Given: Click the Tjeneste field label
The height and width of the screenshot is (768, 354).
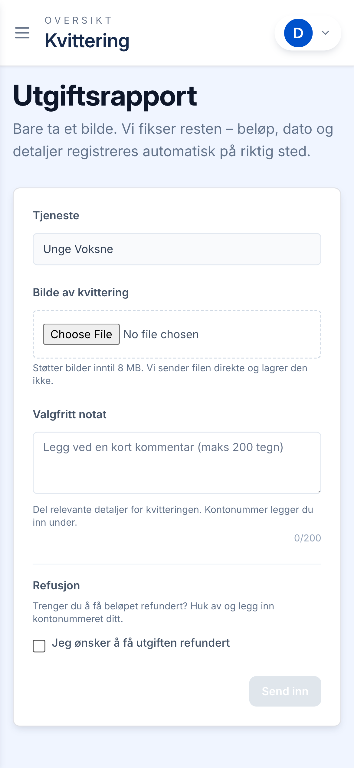Looking at the screenshot, I should [56, 216].
